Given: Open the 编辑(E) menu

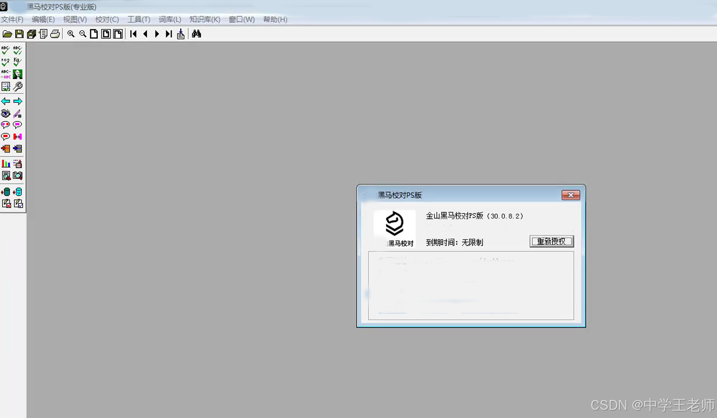Looking at the screenshot, I should pyautogui.click(x=43, y=19).
